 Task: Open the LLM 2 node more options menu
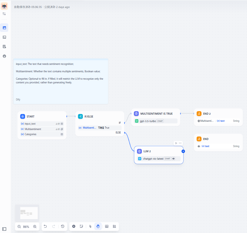pyautogui.click(x=180, y=143)
